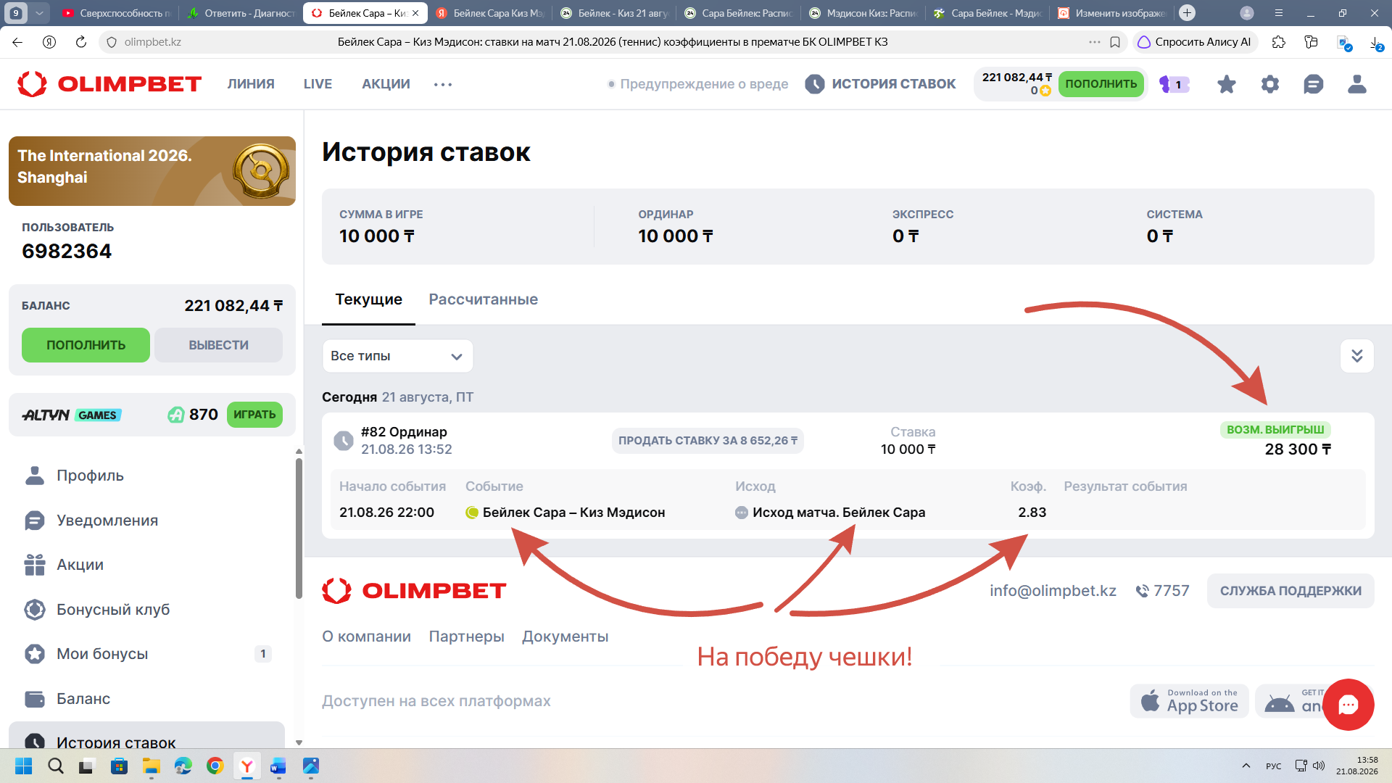
Task: Open ЛИНИЯ menu item
Action: coord(251,84)
